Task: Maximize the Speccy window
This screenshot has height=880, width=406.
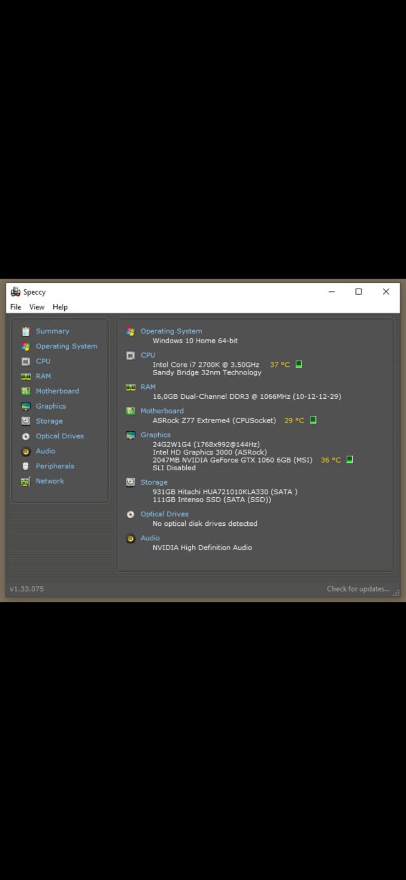Action: click(x=359, y=291)
